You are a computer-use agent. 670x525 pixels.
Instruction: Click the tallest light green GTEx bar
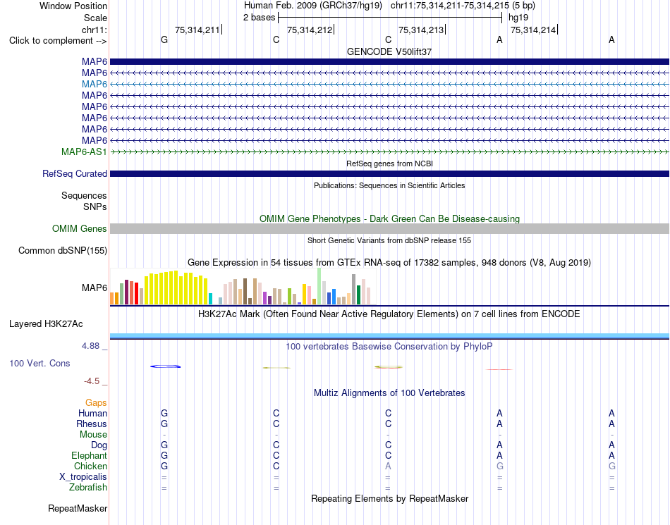click(319, 286)
